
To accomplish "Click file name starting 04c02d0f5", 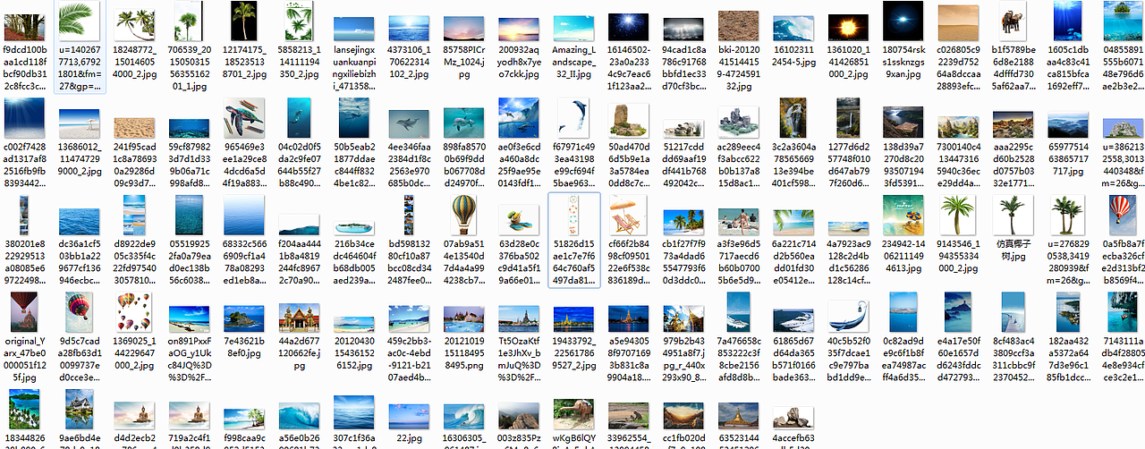I will tap(300, 165).
